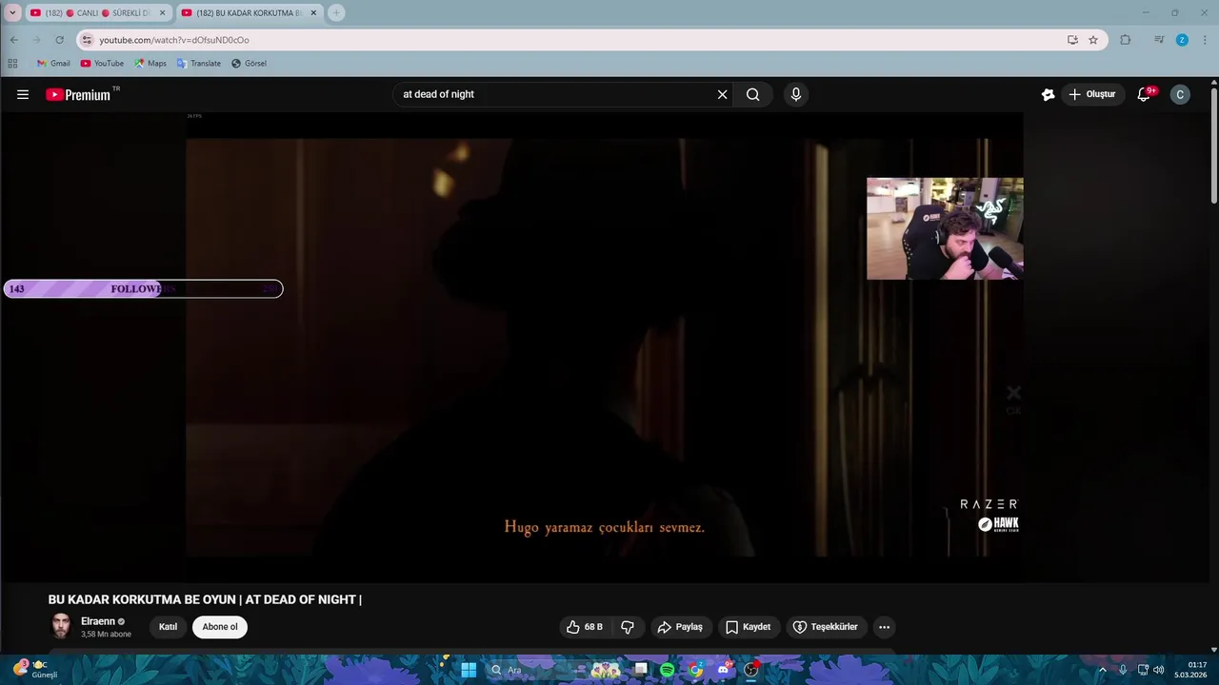This screenshot has width=1219, height=685.
Task: Open Spotify from the taskbar
Action: coord(668,670)
